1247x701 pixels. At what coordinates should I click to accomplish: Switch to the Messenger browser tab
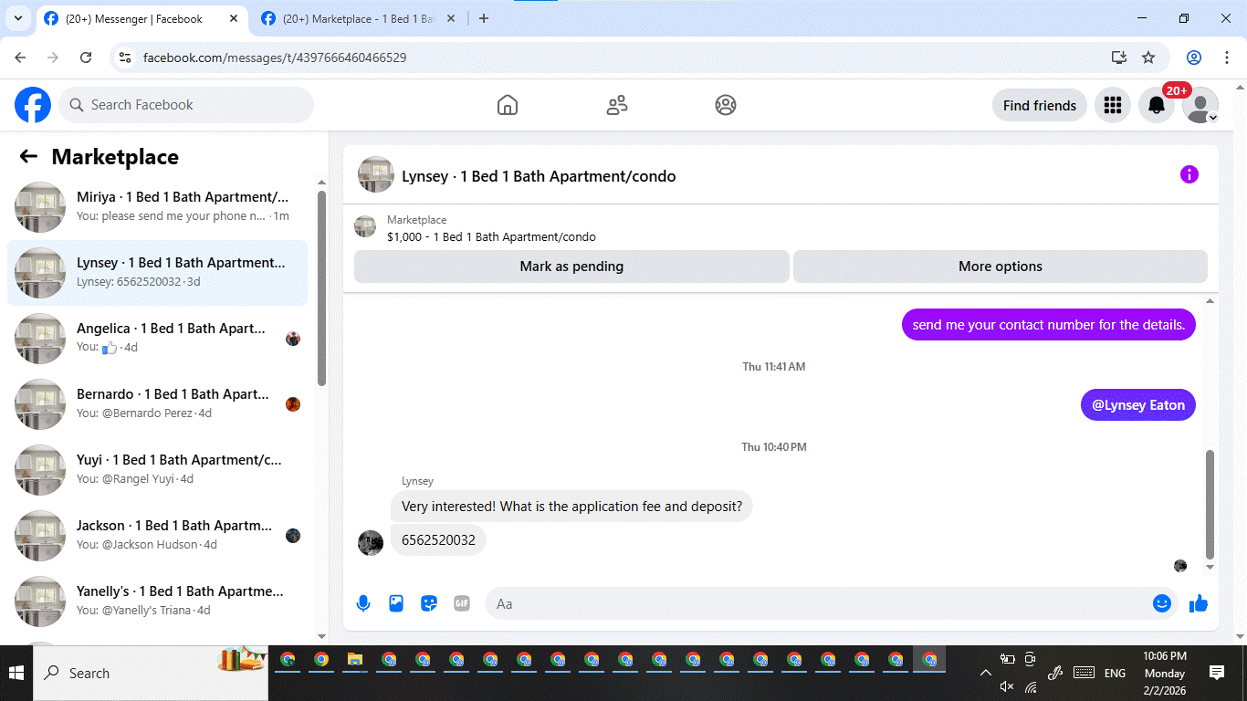144,19
